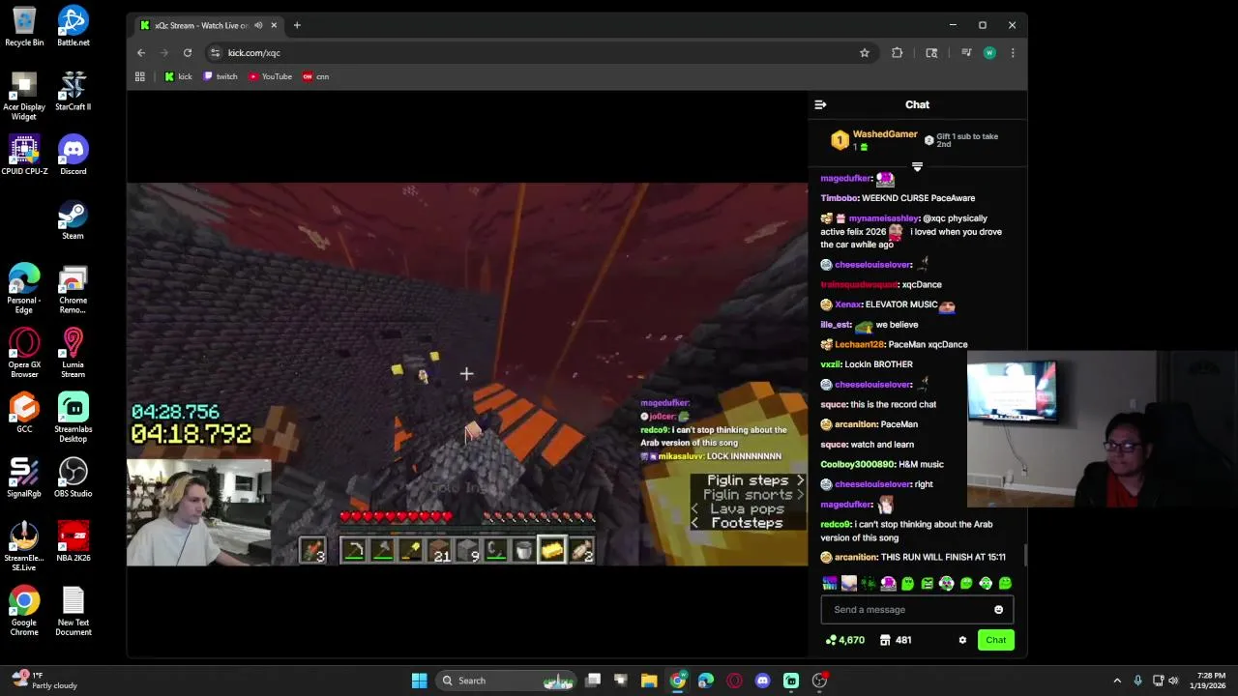Viewport: 1238px width, 696px height.
Task: Open the cnn bookmark
Action: (316, 76)
